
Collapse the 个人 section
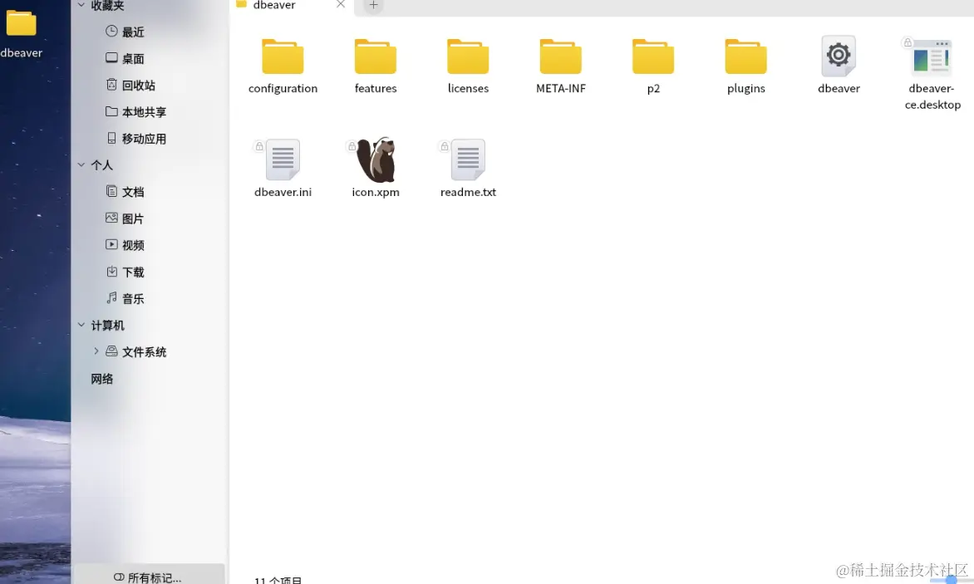81,164
